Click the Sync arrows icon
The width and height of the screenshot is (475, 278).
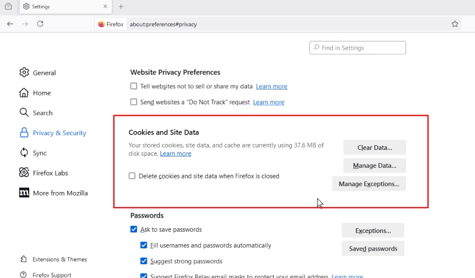coord(24,152)
